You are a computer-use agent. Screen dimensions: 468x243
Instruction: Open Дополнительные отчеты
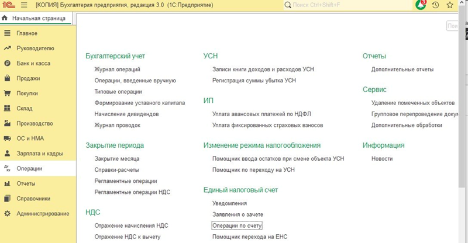402,69
